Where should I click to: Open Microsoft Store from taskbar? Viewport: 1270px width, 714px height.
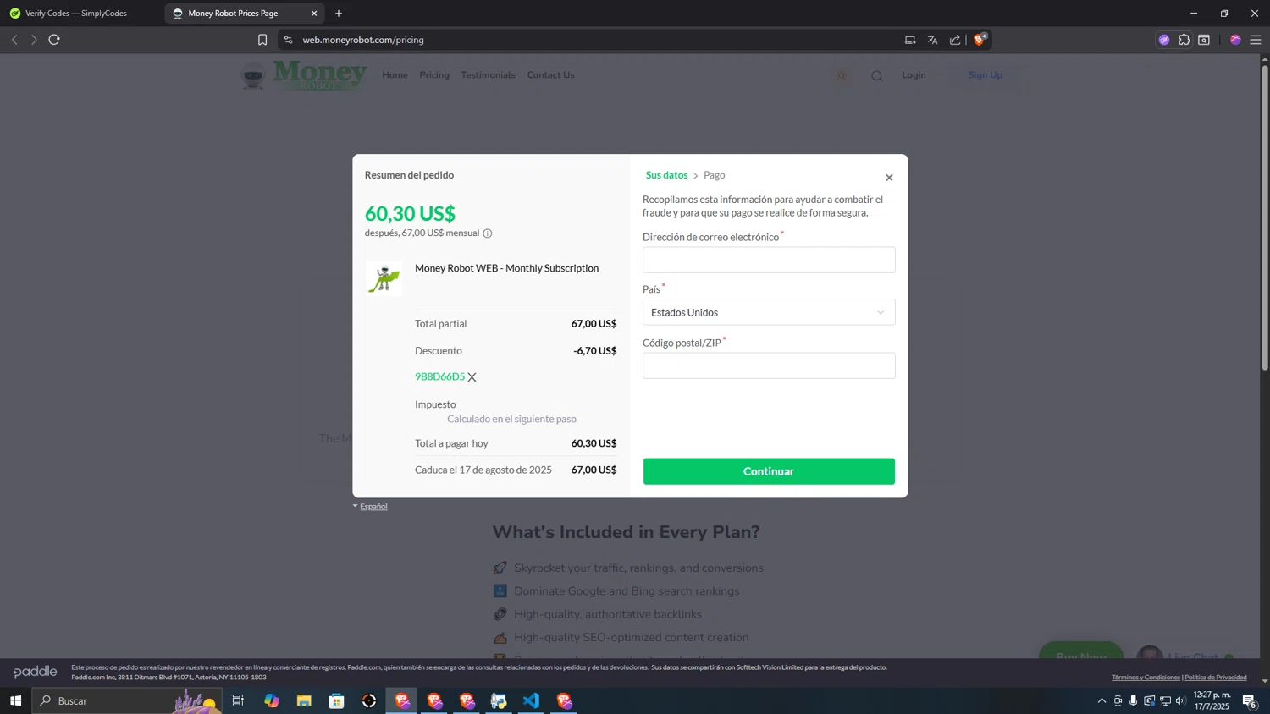[x=336, y=700]
